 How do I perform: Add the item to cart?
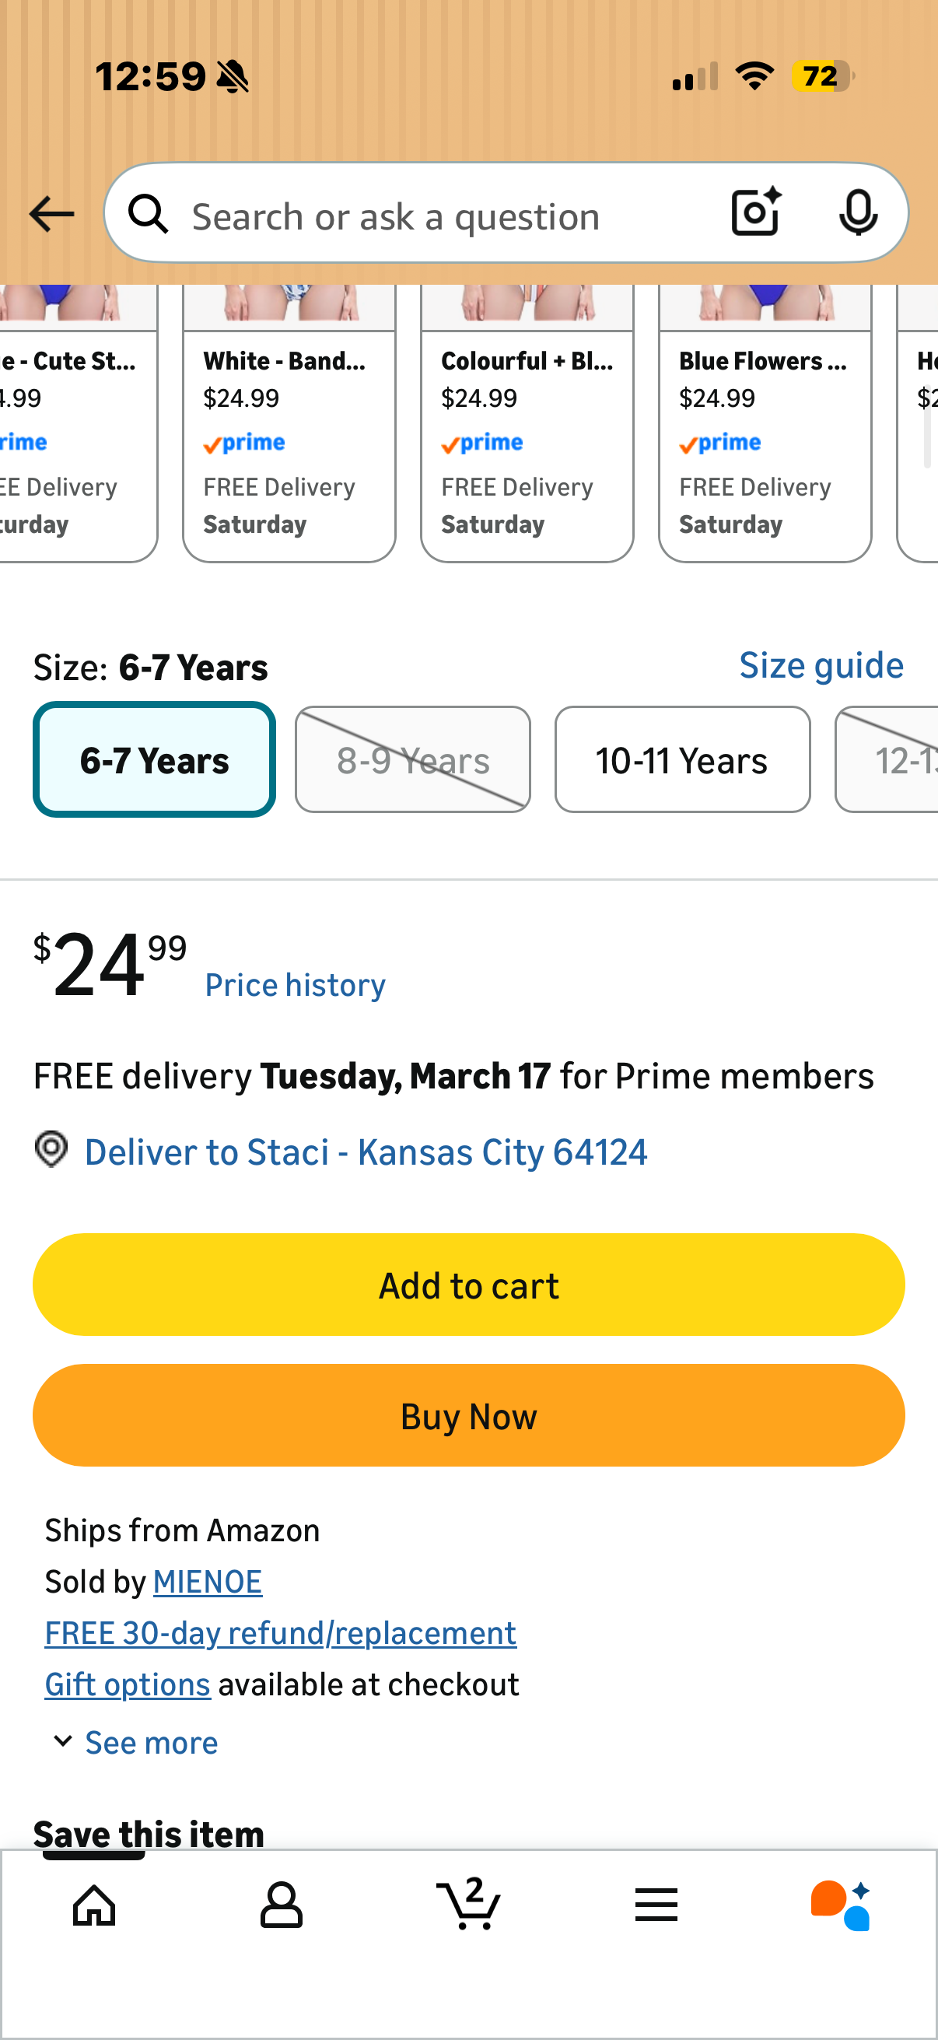468,1285
